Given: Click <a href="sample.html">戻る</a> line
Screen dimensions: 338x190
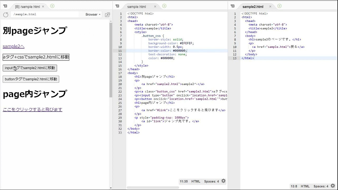Looking at the screenshot, I should coord(278,47).
